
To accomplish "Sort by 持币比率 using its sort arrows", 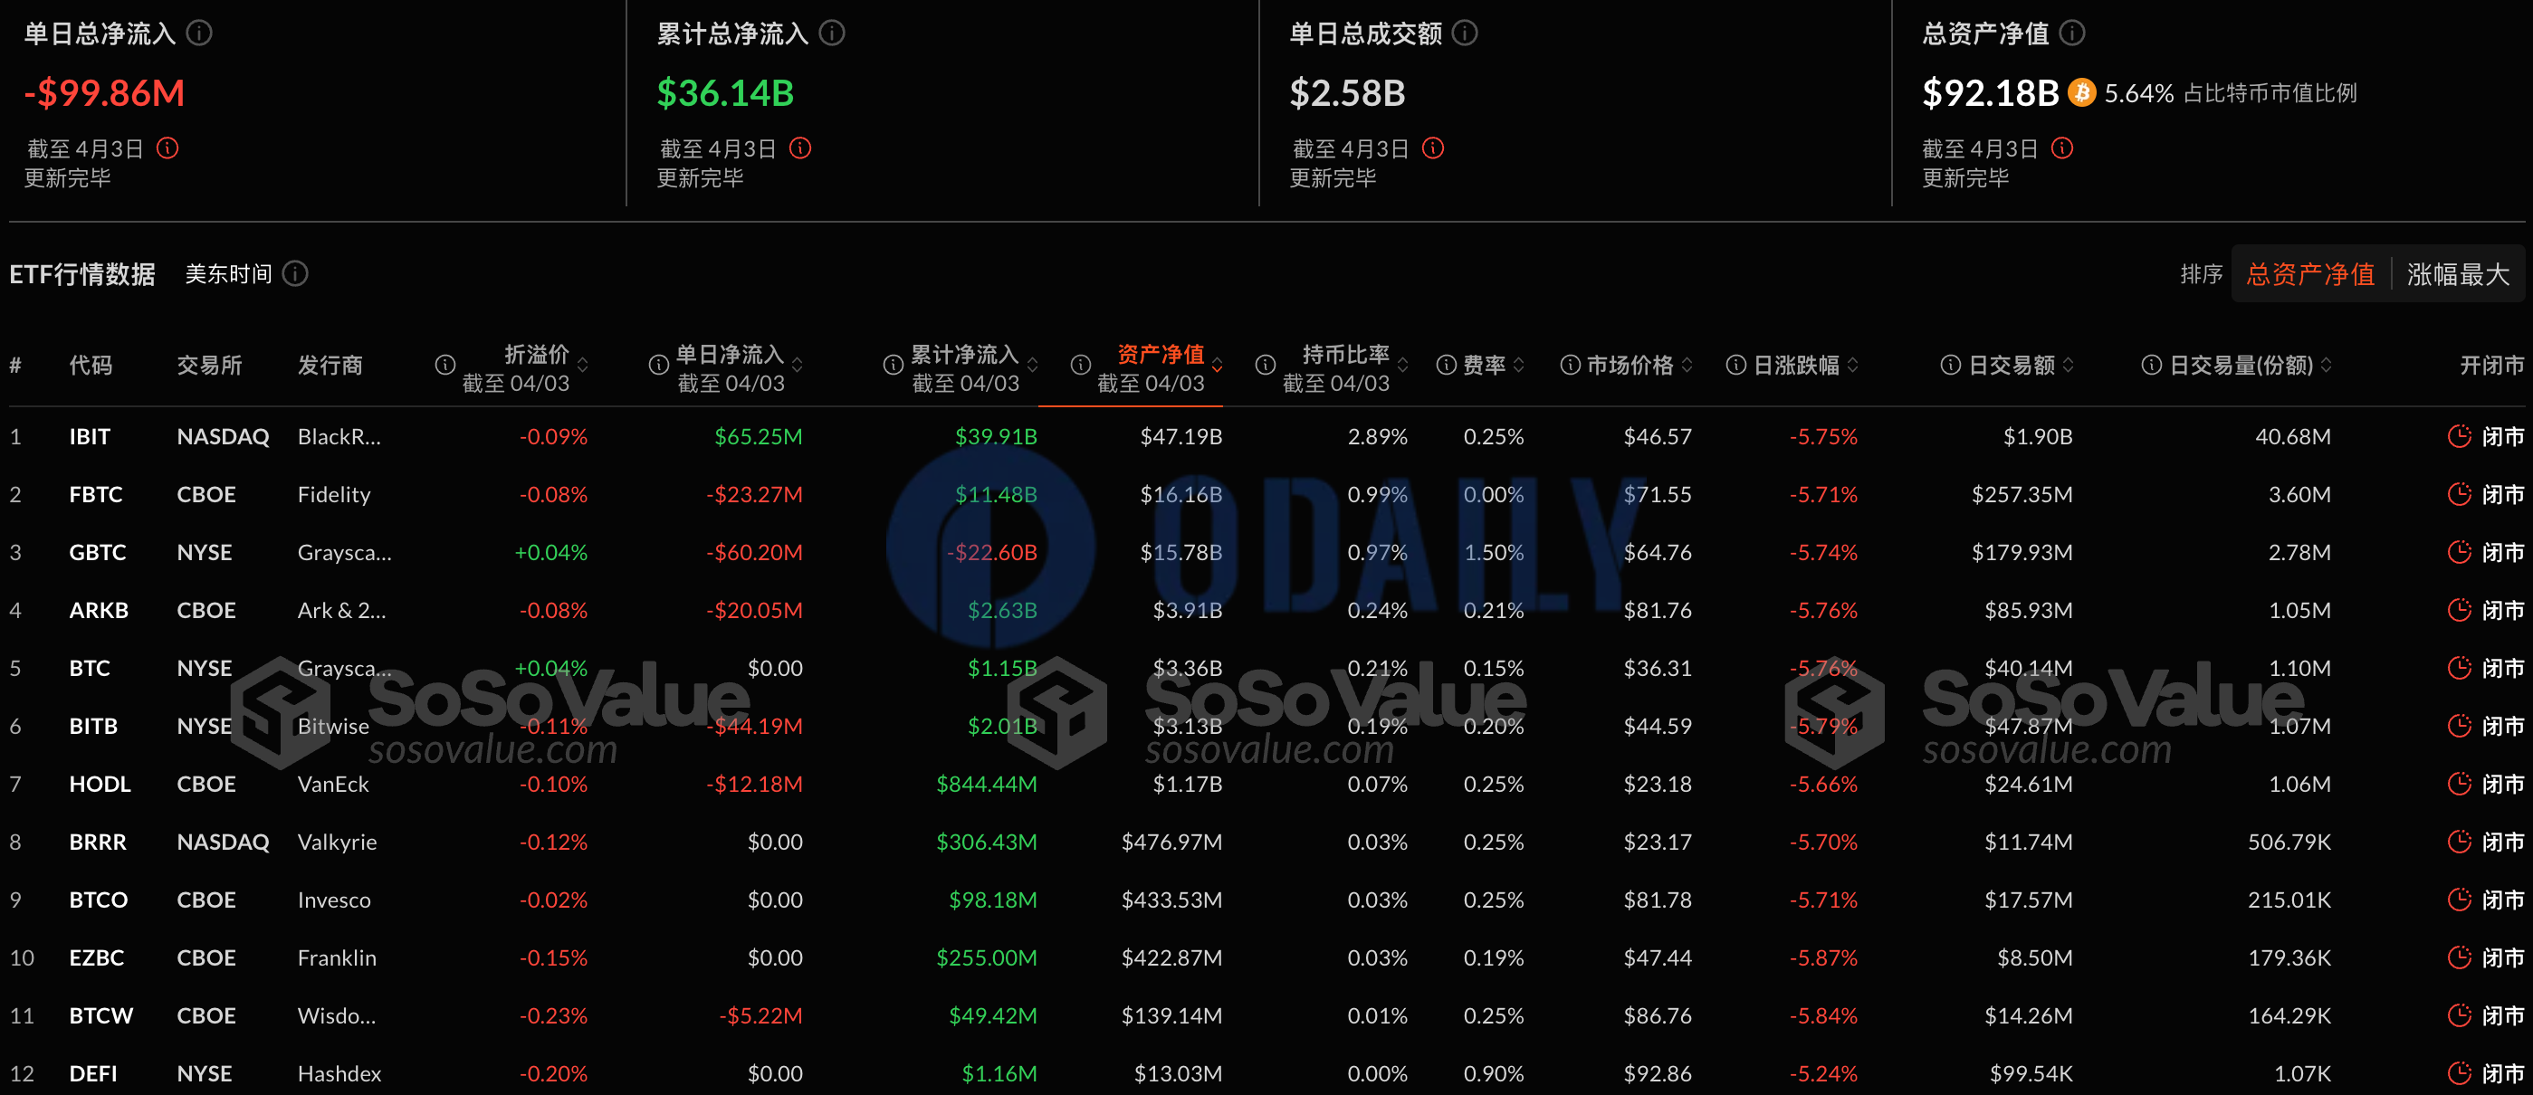I will pyautogui.click(x=1403, y=366).
